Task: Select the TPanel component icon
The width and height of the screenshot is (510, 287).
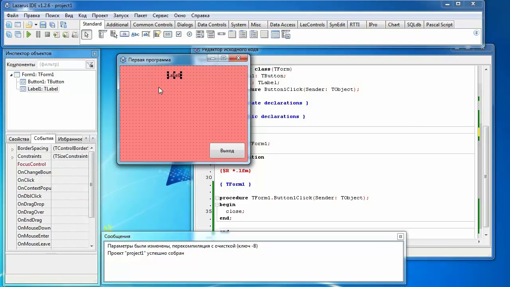Action: point(265,34)
